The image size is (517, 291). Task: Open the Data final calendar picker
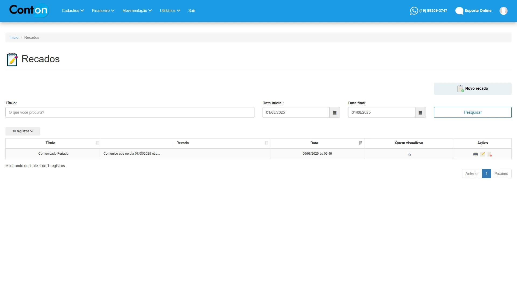(x=420, y=113)
